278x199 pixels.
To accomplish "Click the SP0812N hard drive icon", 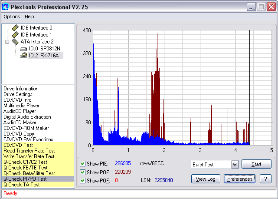I will (x=23, y=49).
